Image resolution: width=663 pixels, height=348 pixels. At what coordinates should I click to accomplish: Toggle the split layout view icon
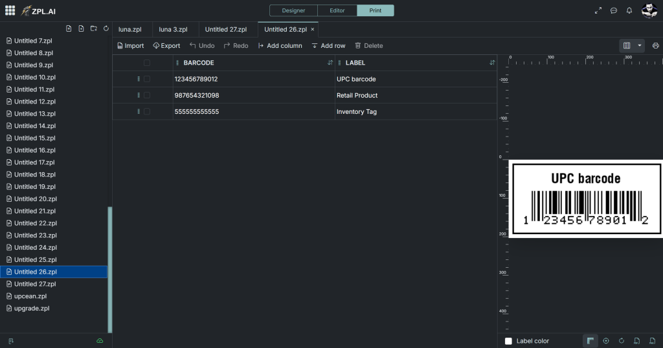coord(627,46)
